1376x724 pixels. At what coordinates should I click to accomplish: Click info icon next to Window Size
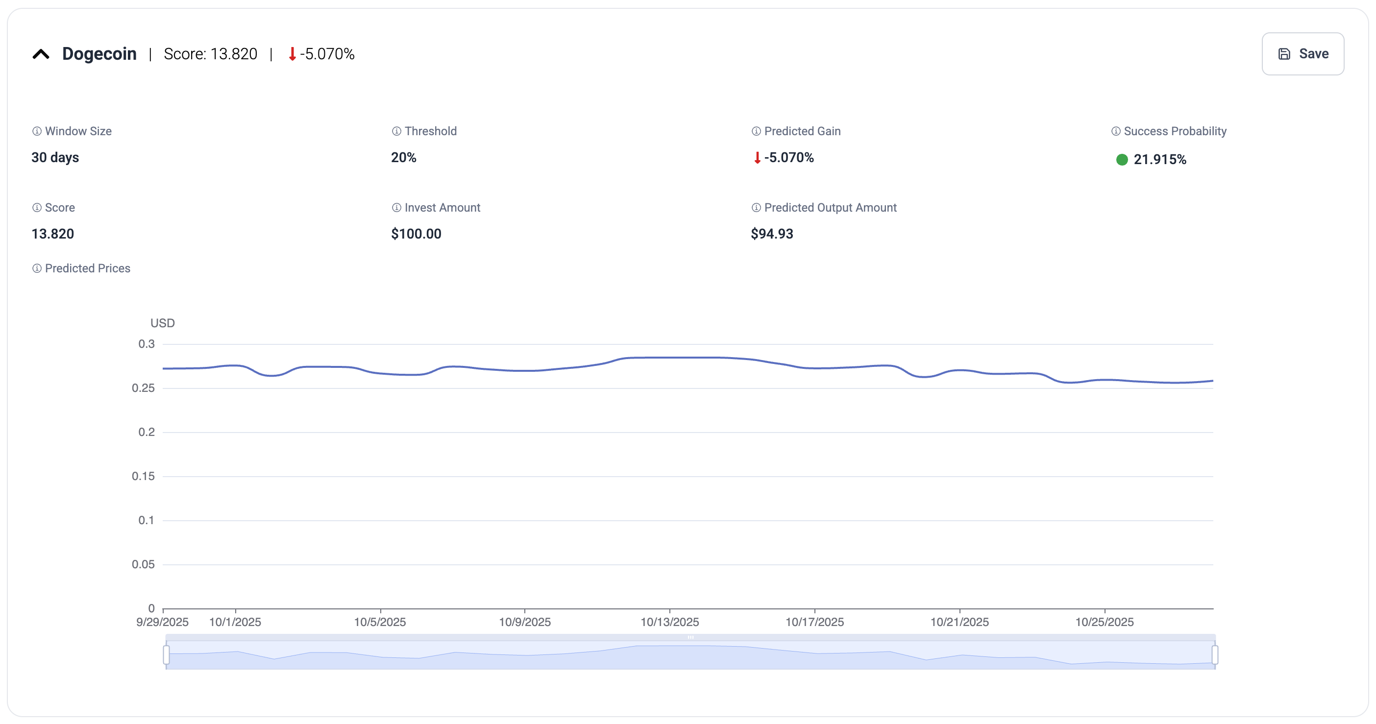click(37, 131)
